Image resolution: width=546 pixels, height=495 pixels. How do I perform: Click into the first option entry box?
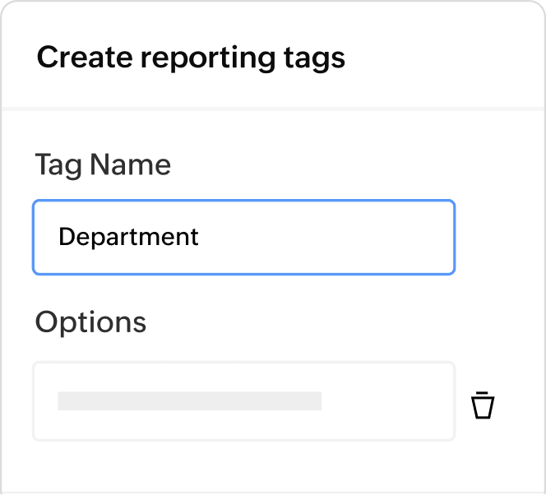[x=243, y=401]
